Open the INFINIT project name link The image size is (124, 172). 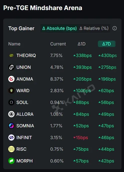point(24,137)
